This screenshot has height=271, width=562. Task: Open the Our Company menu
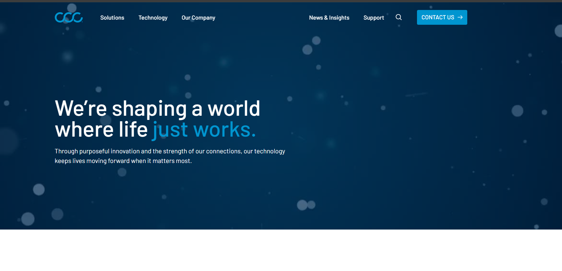199,18
